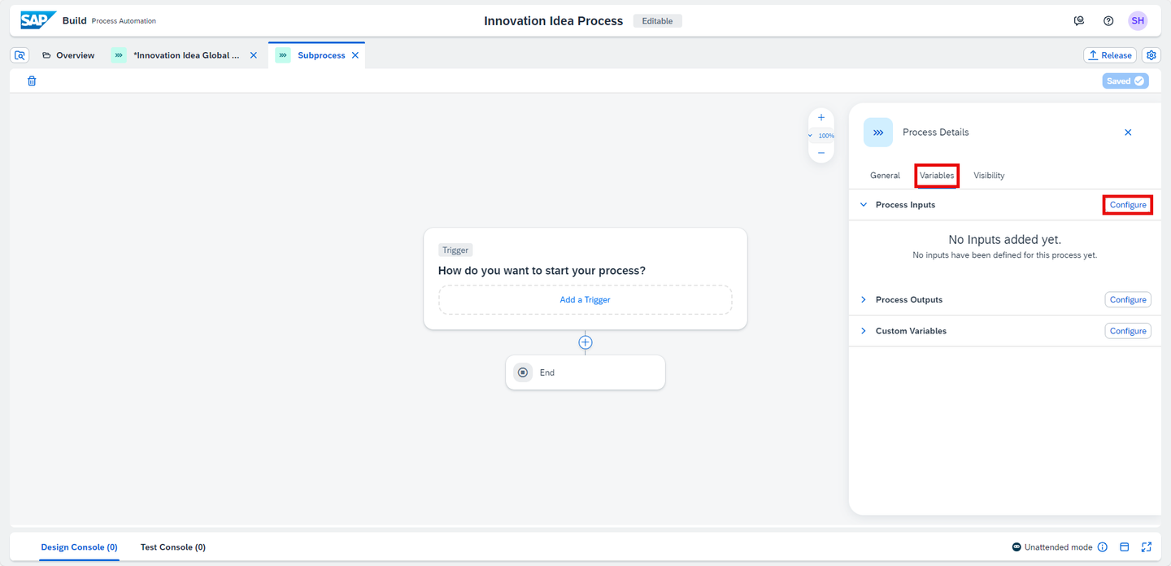Screen dimensions: 1171x566
Task: Click Add a Trigger
Action: [x=585, y=300]
